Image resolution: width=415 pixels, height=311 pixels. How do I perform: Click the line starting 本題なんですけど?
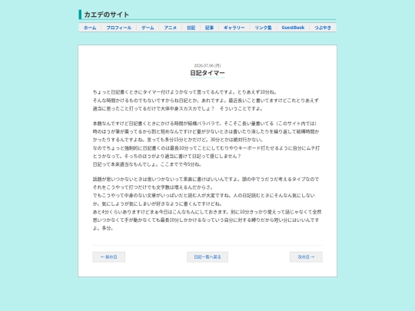pos(205,123)
